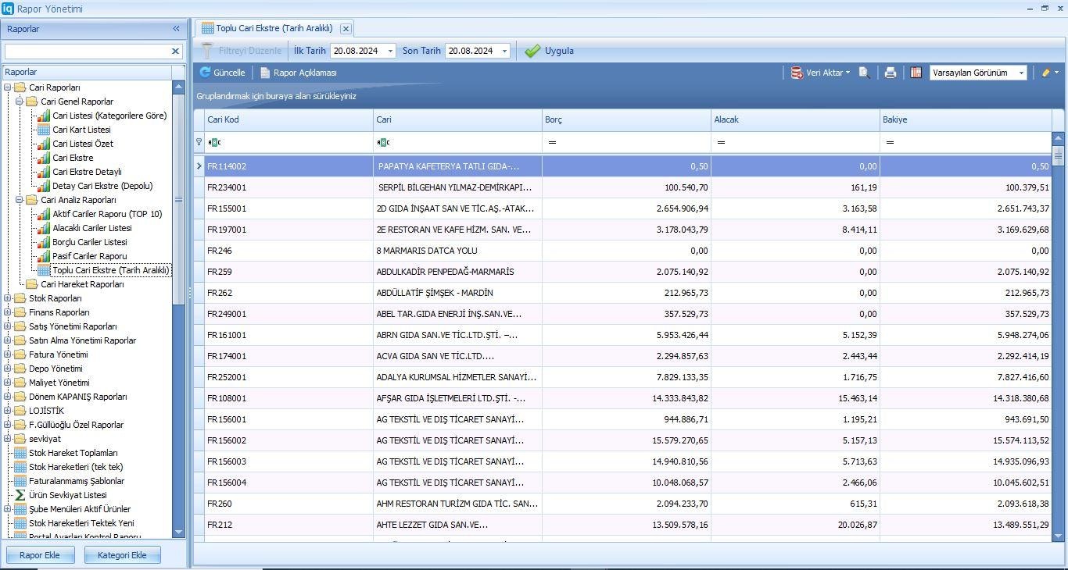Click the Güncelle refresh icon

click(x=205, y=73)
